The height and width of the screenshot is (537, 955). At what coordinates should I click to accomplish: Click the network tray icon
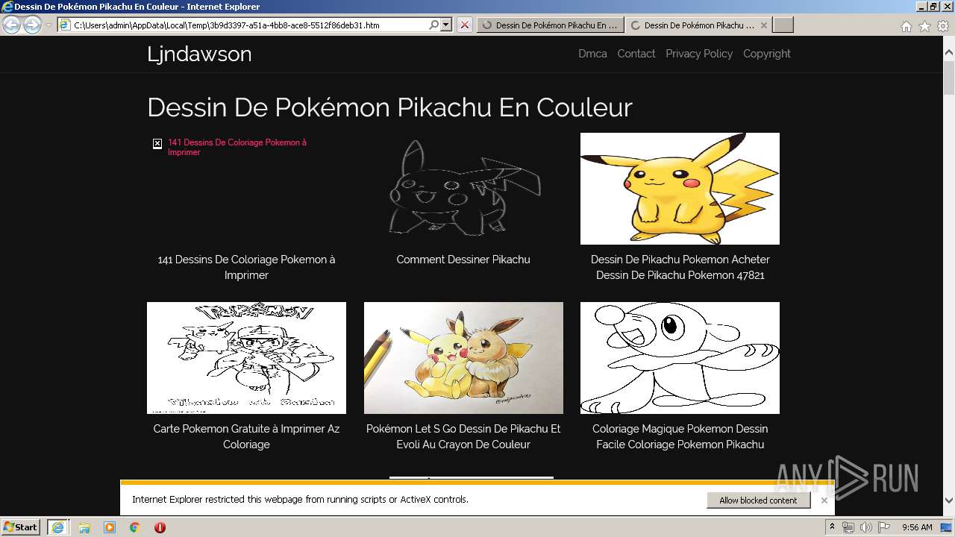click(x=848, y=527)
